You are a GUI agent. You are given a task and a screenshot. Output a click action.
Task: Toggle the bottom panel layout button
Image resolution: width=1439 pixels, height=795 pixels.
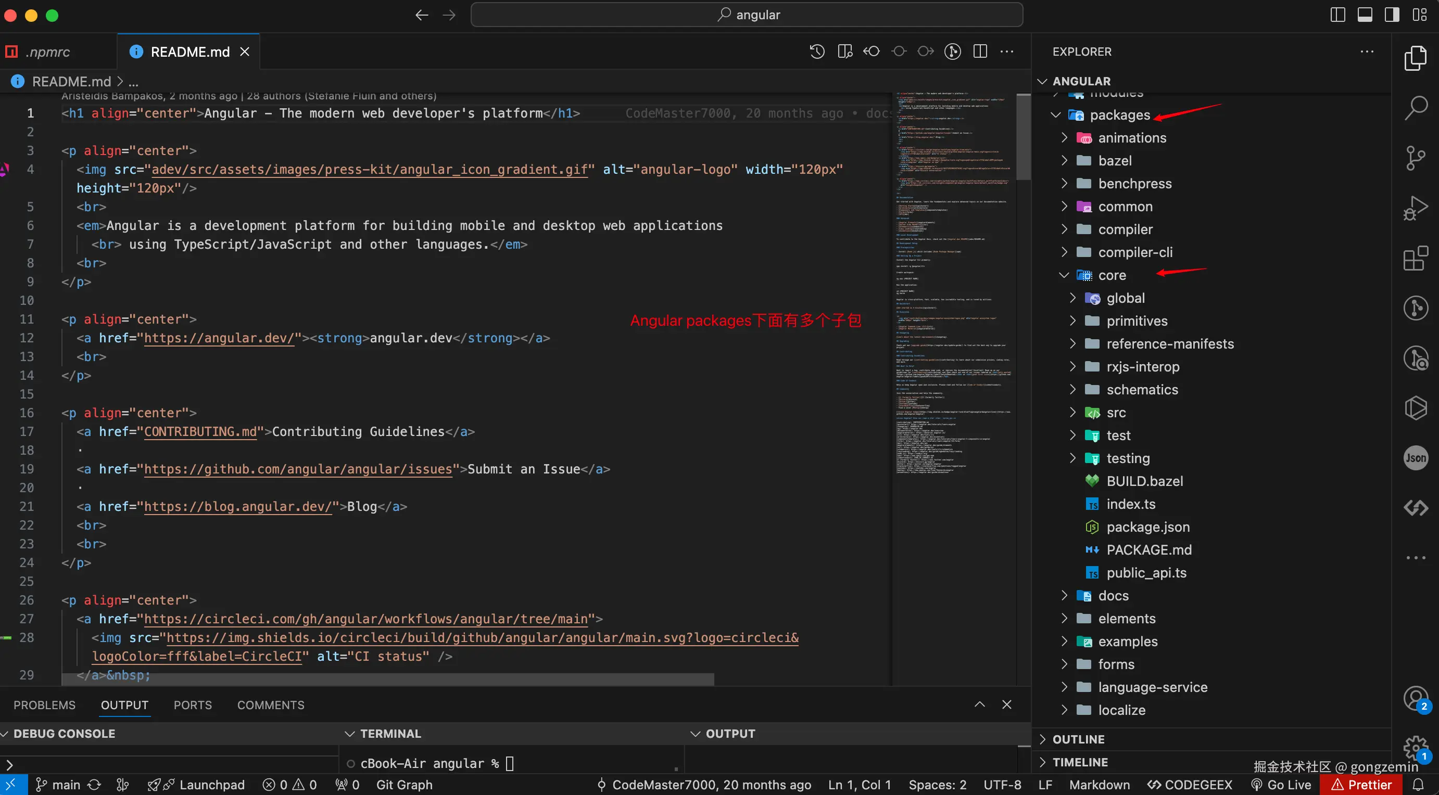point(1365,15)
